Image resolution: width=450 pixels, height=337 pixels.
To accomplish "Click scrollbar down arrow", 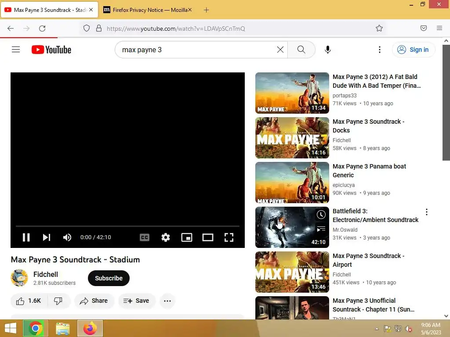I will point(446,316).
